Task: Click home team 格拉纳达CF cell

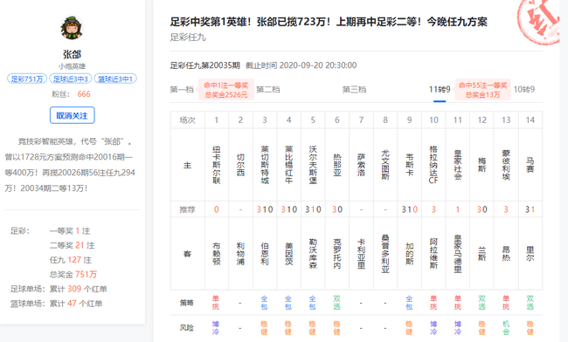Action: [x=433, y=165]
